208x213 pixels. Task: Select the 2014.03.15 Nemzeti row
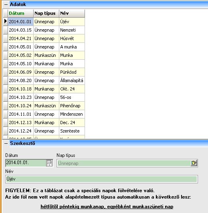pos(44,30)
